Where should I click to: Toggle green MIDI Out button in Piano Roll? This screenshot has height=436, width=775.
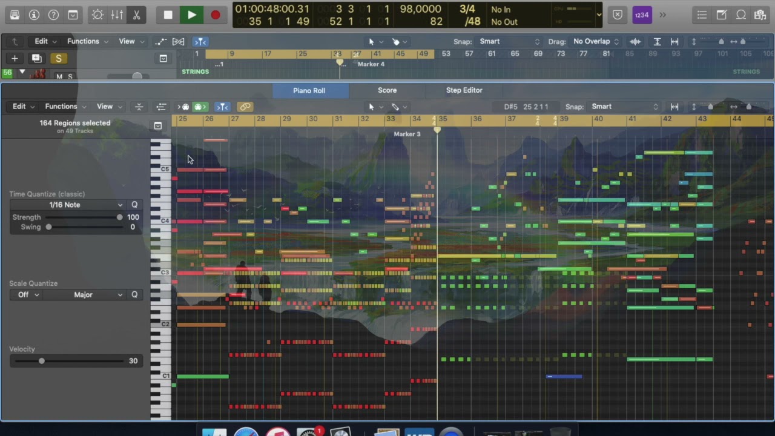tap(200, 107)
